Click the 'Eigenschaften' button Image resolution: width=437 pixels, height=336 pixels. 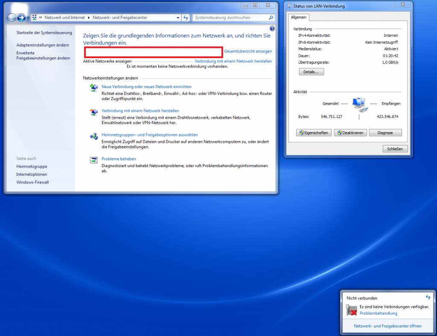(314, 133)
